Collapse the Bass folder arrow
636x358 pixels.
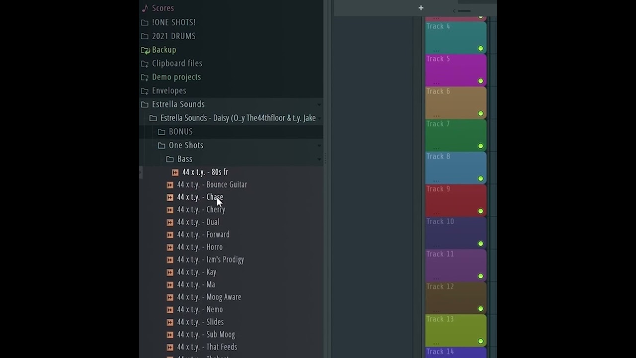pos(319,159)
